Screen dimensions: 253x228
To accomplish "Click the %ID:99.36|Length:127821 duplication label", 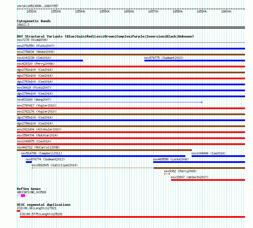I will 37,208.
